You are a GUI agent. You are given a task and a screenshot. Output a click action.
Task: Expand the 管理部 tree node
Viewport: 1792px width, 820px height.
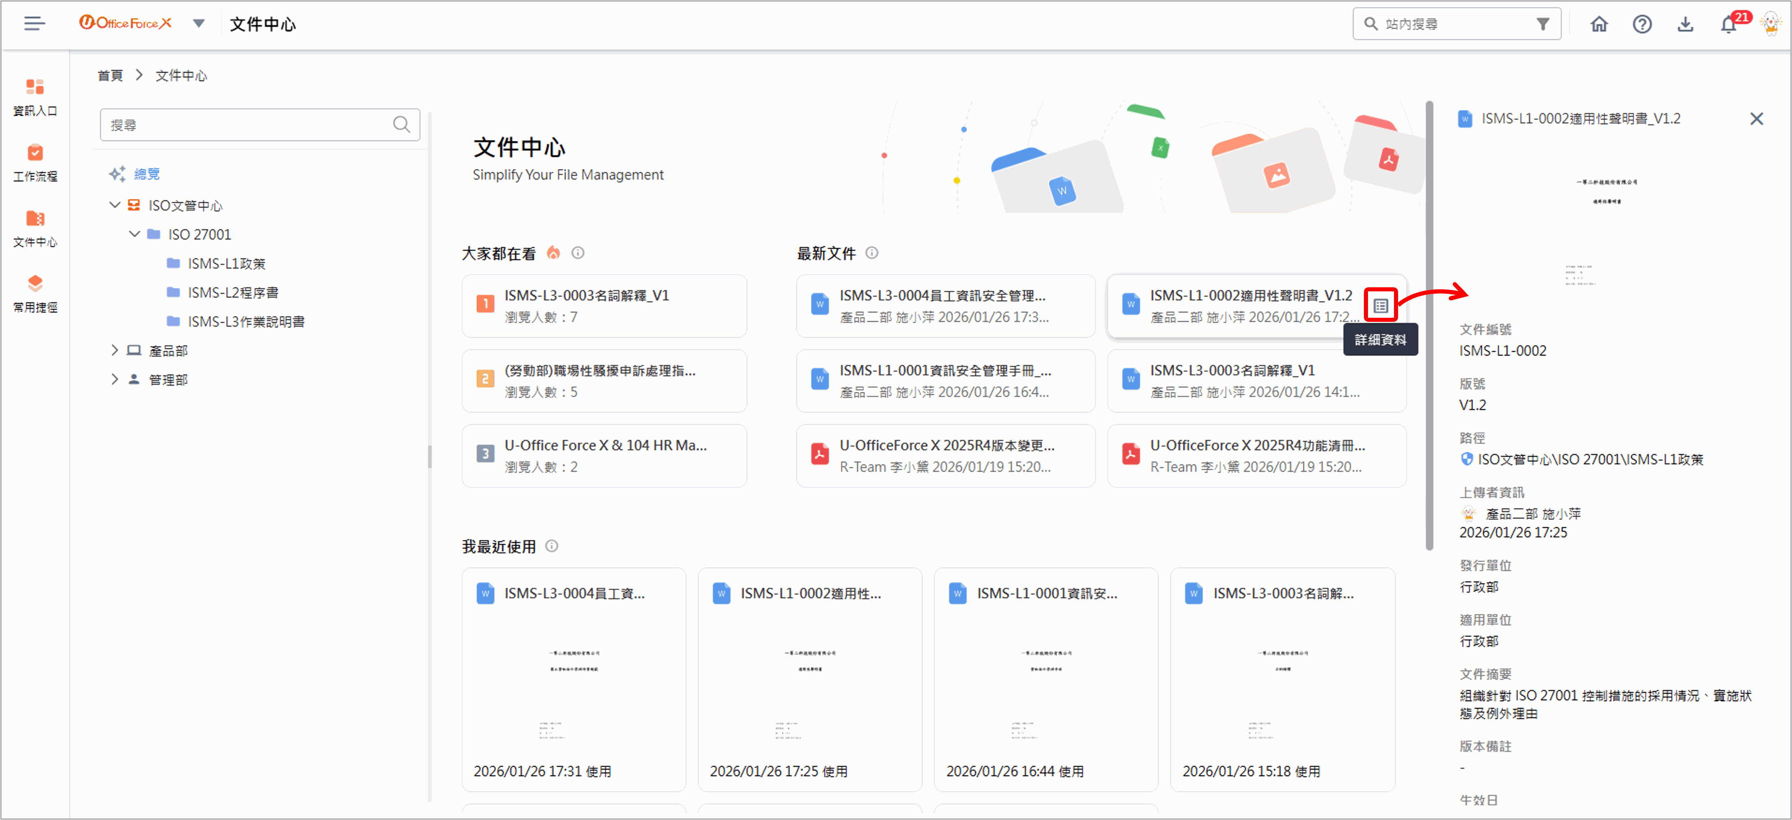click(115, 380)
